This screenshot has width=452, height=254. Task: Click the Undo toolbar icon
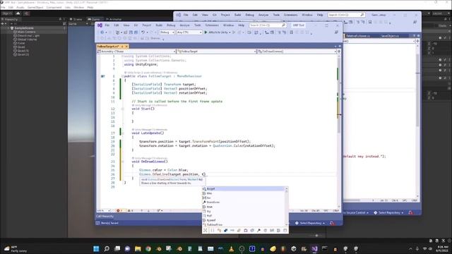point(143,32)
